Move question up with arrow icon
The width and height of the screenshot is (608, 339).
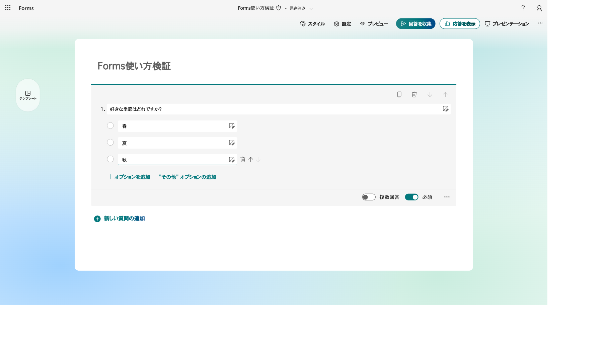click(445, 94)
